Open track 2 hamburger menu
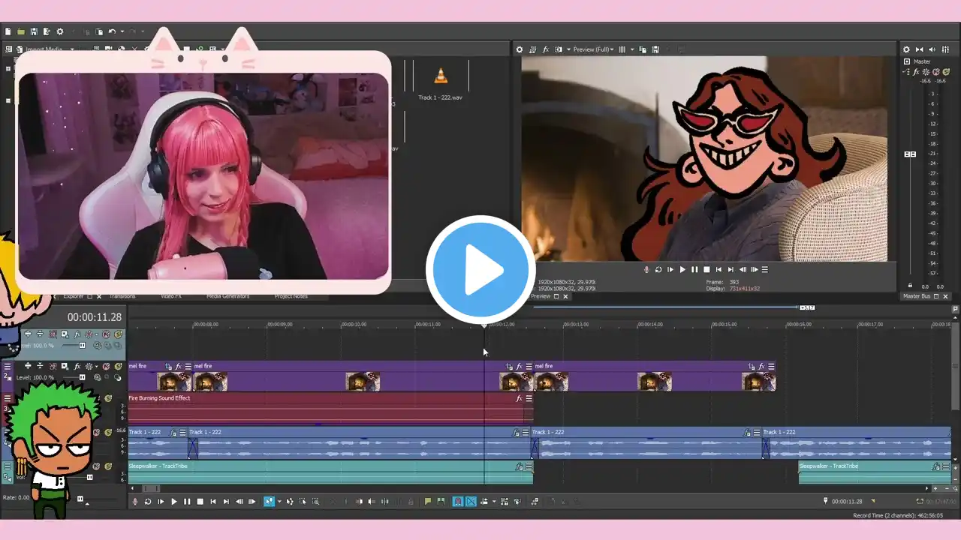The image size is (961, 540). (8, 367)
